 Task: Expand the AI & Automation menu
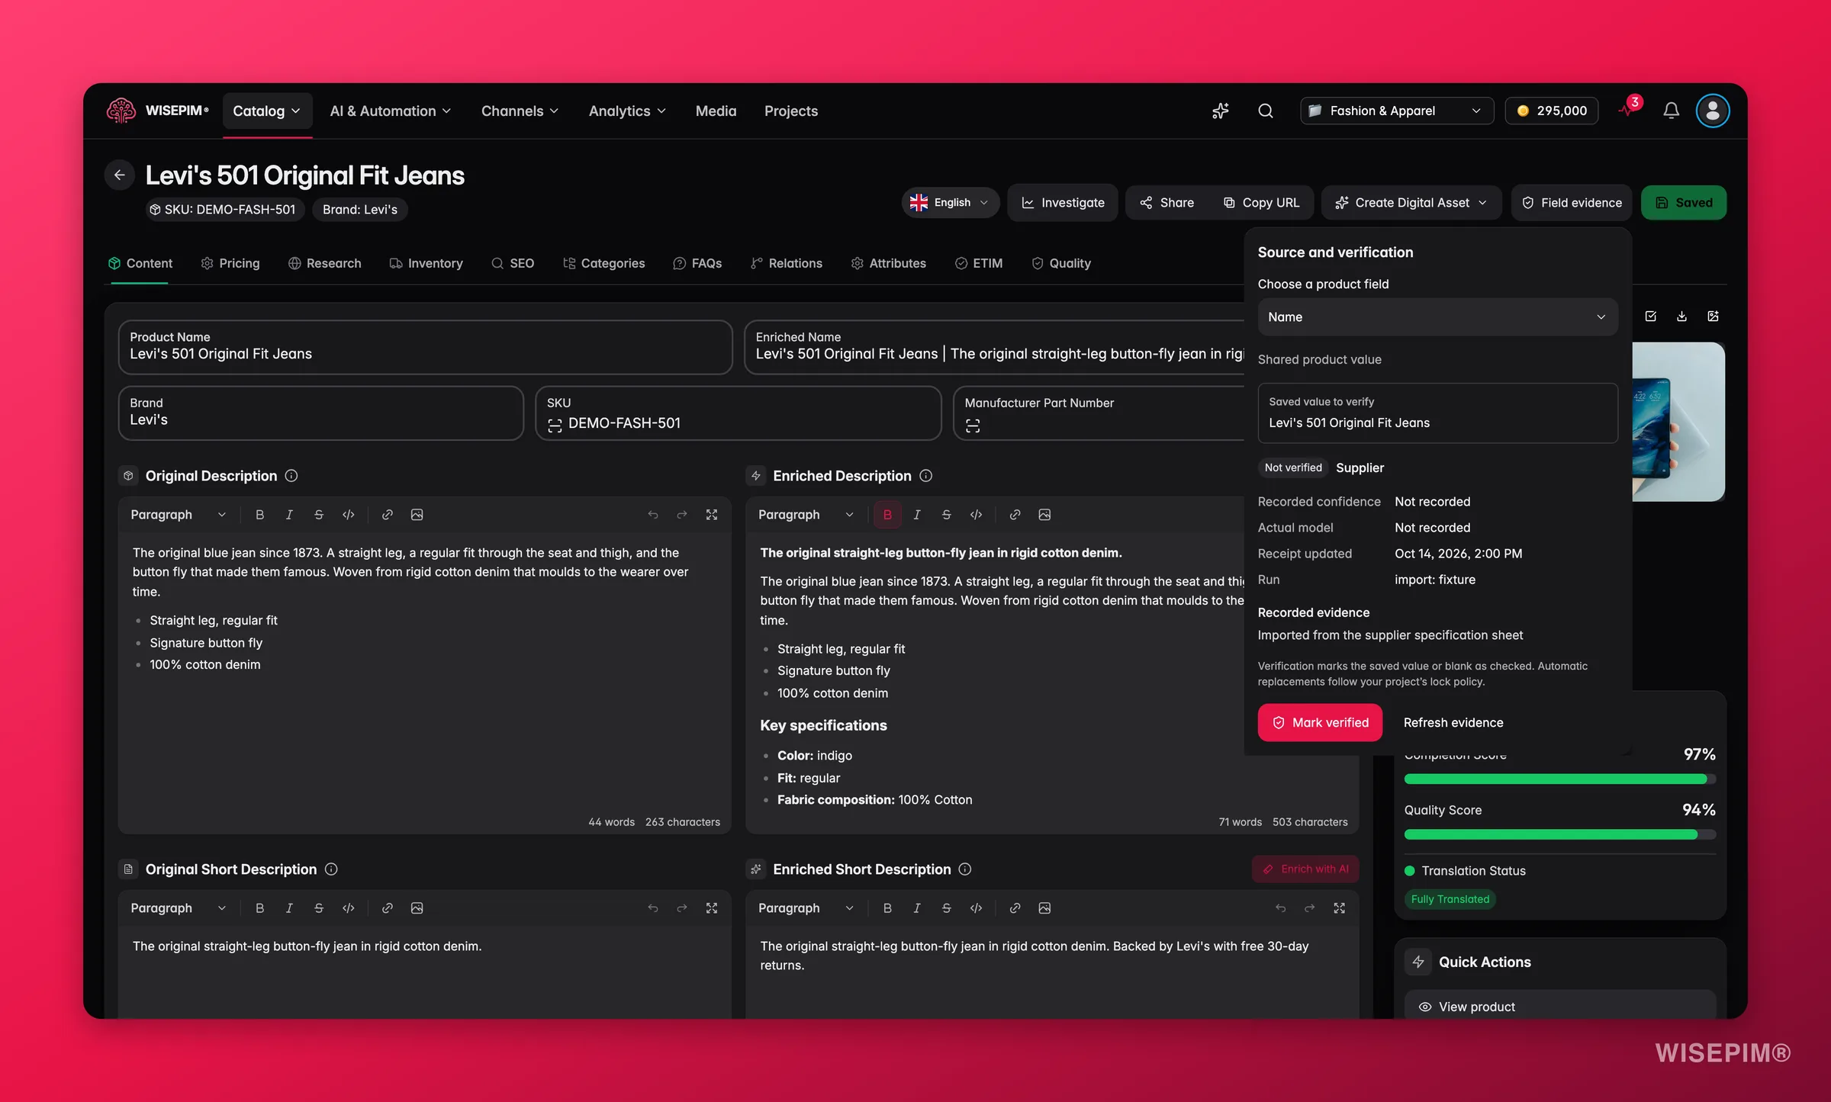390,111
